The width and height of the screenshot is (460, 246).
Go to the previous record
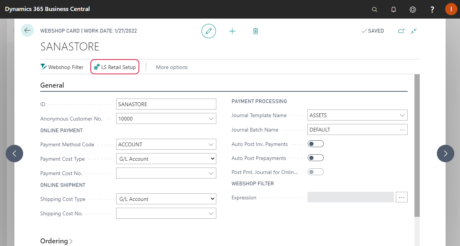point(14,154)
